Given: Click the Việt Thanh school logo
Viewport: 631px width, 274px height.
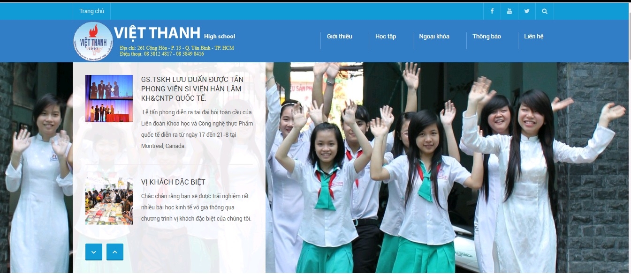Looking at the screenshot, I should [x=93, y=41].
